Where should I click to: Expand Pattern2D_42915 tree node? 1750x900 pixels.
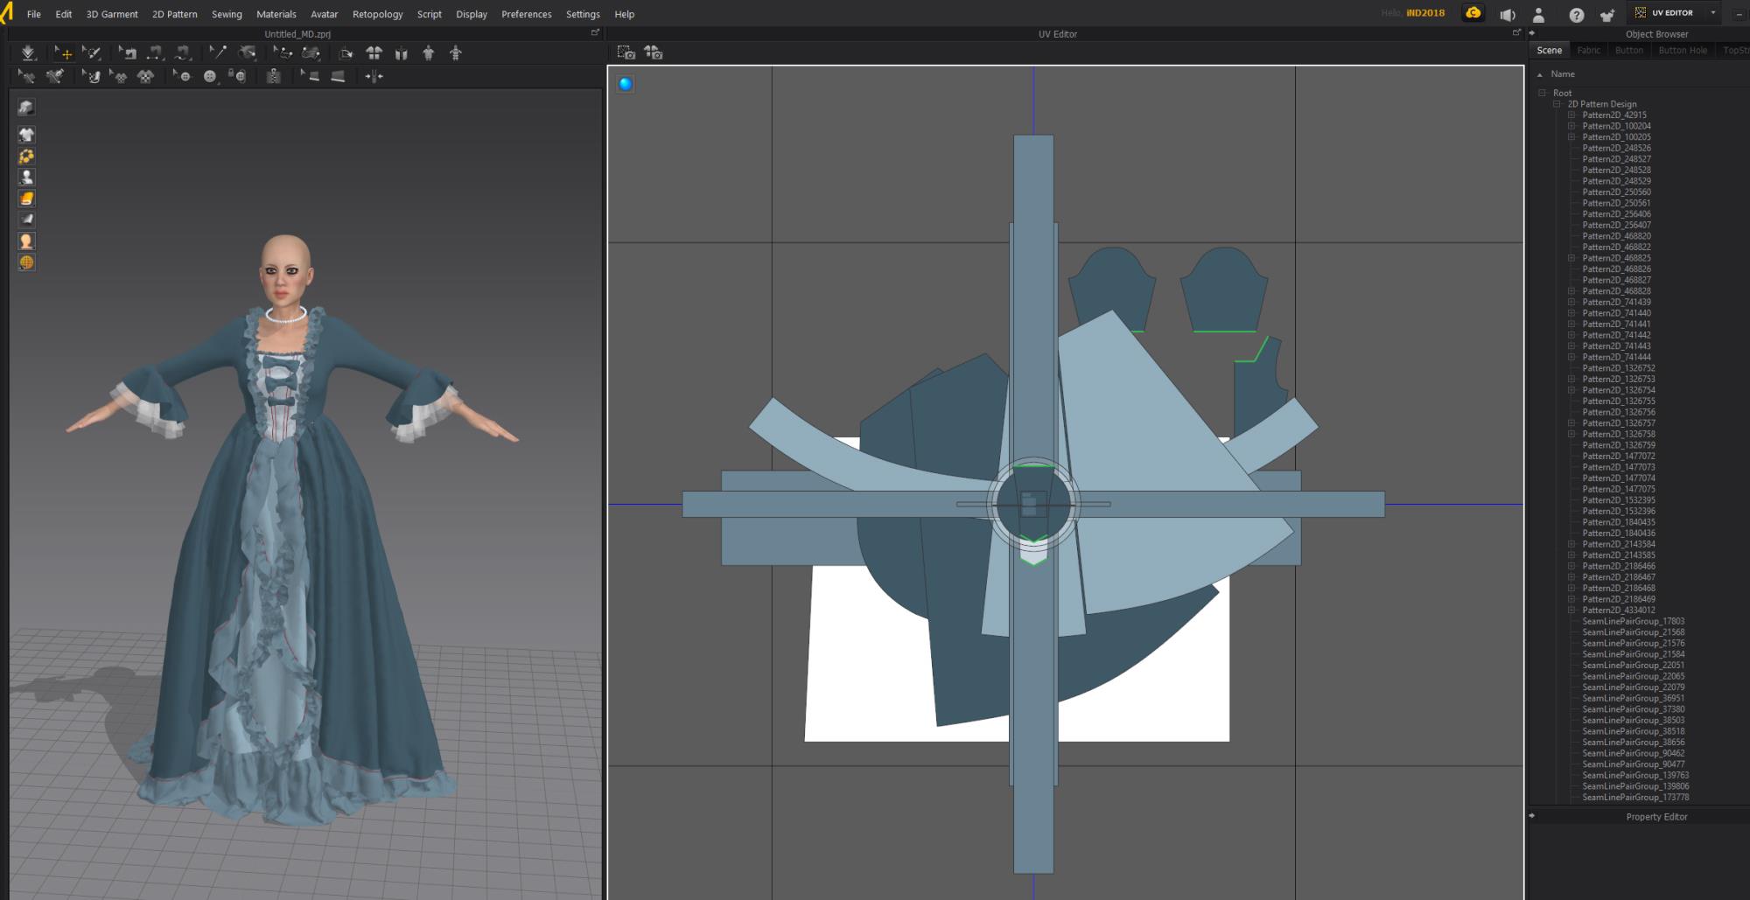(x=1571, y=115)
